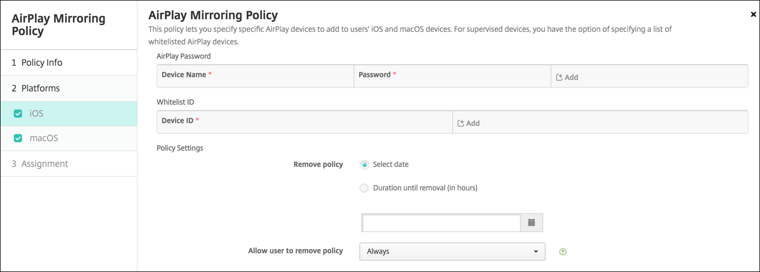760x272 pixels.
Task: Click the Add icon for AirPlay Password
Action: pos(559,77)
